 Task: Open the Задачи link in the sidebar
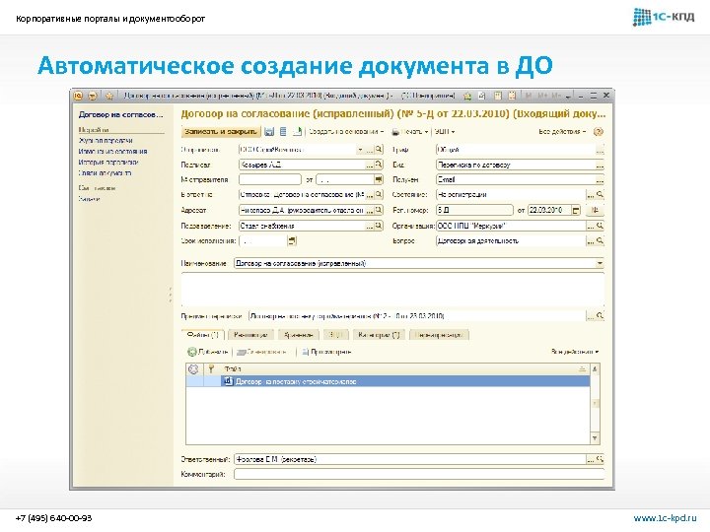pos(89,199)
